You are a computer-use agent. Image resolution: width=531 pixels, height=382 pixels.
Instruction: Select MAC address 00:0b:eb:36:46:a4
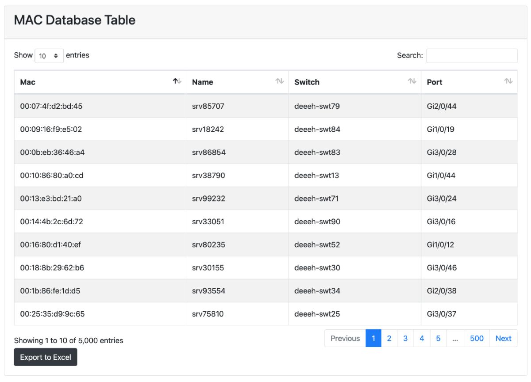pos(52,153)
